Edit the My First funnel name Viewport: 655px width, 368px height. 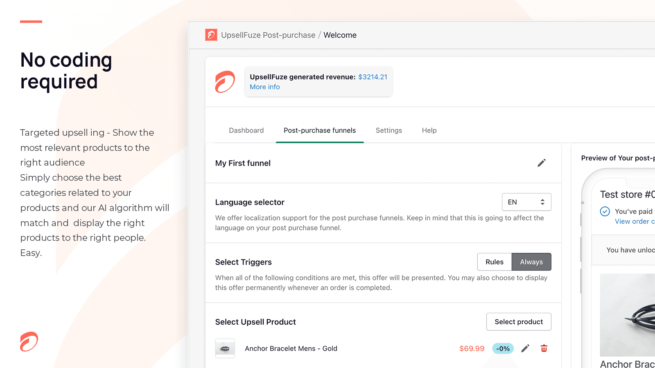coord(541,163)
